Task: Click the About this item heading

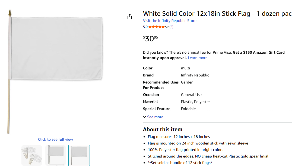Action: click(x=163, y=129)
